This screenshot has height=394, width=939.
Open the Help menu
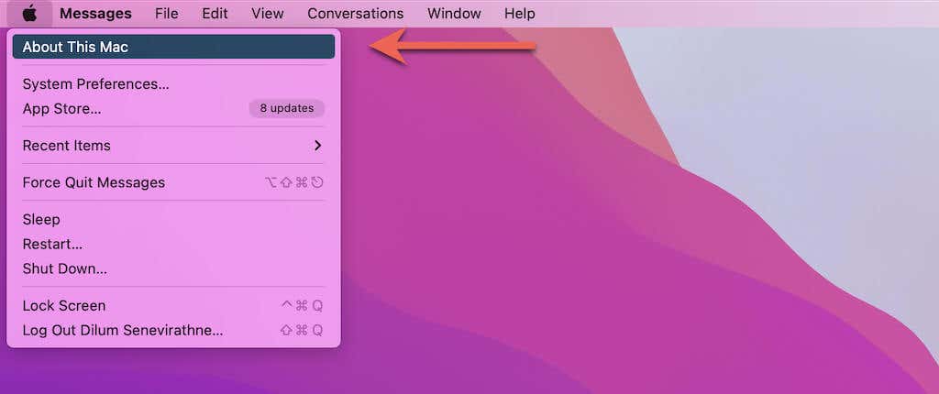click(520, 13)
